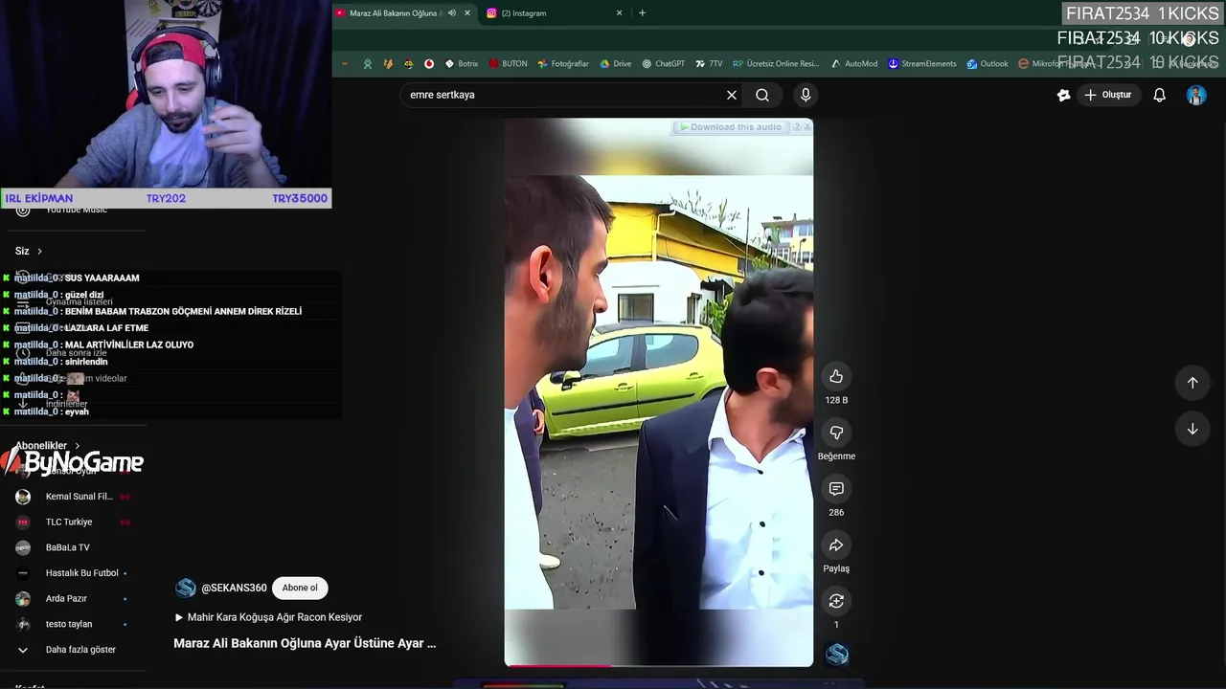Open YouTube notifications bell
The width and height of the screenshot is (1226, 689).
pyautogui.click(x=1159, y=95)
